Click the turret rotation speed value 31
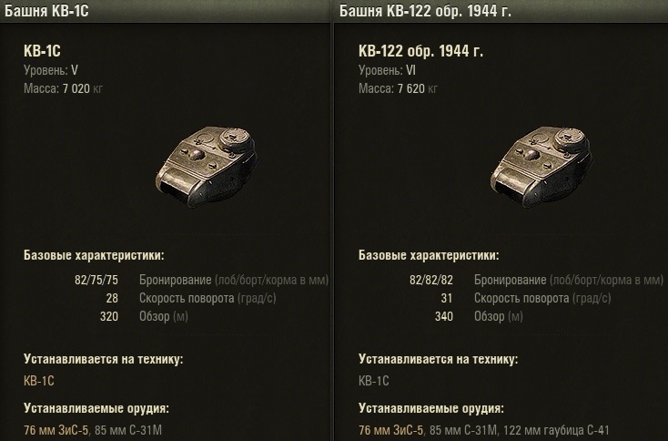Image resolution: width=668 pixels, height=441 pixels. [x=448, y=298]
